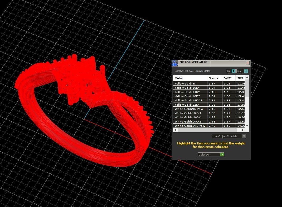Click the left scroll arrow under the table
The width and height of the screenshot is (282, 207).
(x=175, y=130)
